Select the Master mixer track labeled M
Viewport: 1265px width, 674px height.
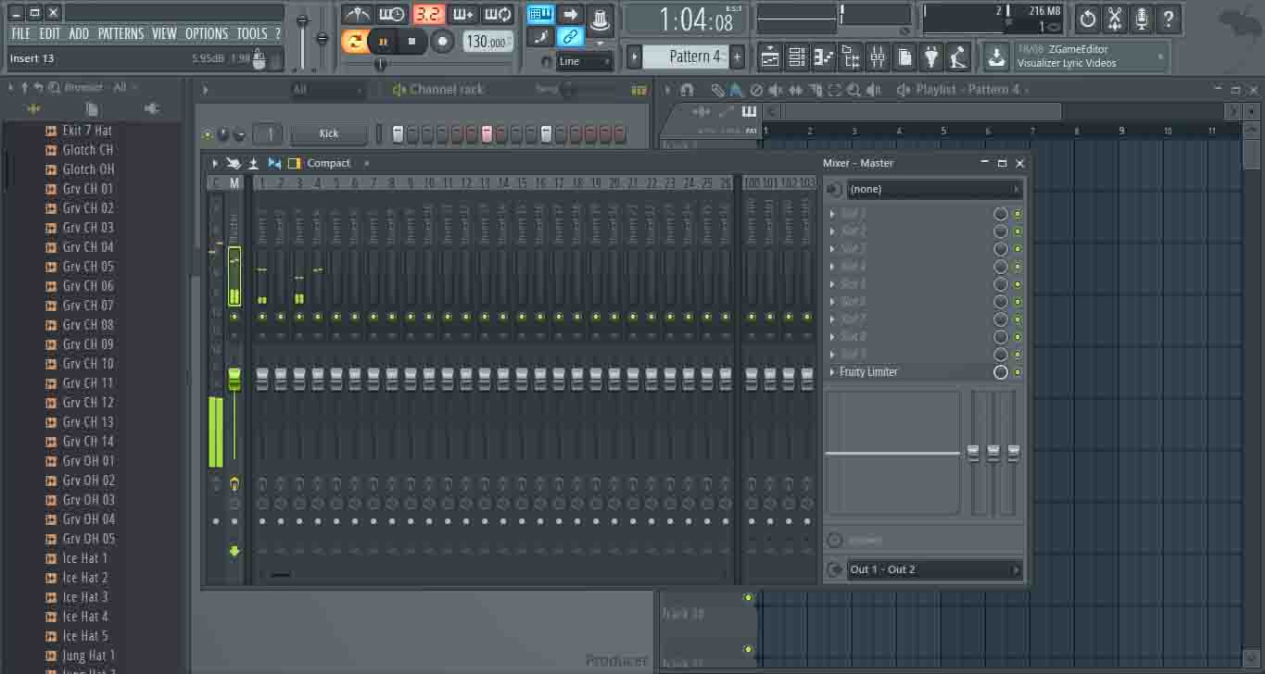[234, 183]
